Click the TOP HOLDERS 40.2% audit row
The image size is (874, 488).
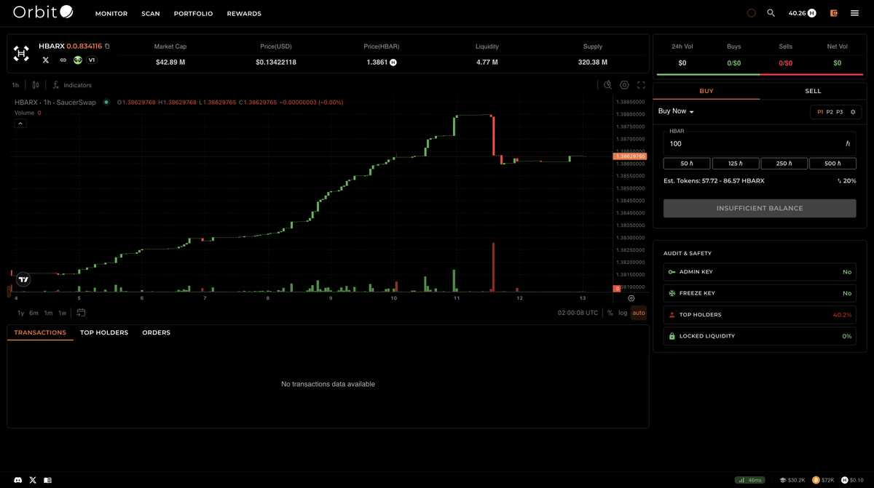tap(760, 315)
